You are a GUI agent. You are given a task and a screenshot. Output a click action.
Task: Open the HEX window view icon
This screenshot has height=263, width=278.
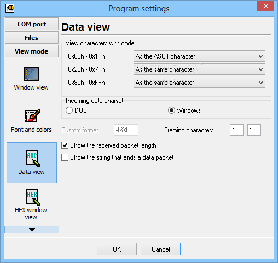pyautogui.click(x=33, y=197)
